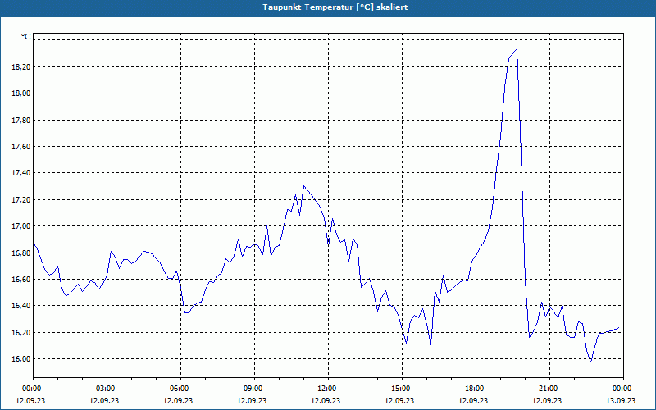The image size is (656, 410).
Task: Click the curve's lowest point below 16,00
Action: click(590, 362)
